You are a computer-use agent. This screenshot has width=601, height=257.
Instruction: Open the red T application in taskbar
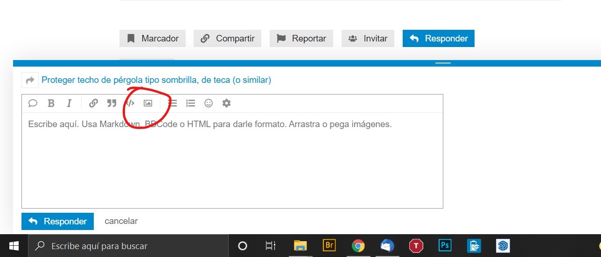(416, 246)
